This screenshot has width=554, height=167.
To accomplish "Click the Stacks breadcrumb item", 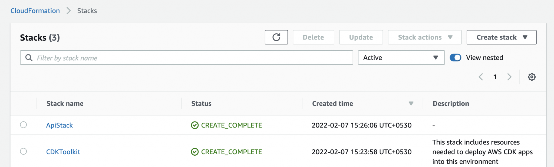I will pyautogui.click(x=87, y=11).
